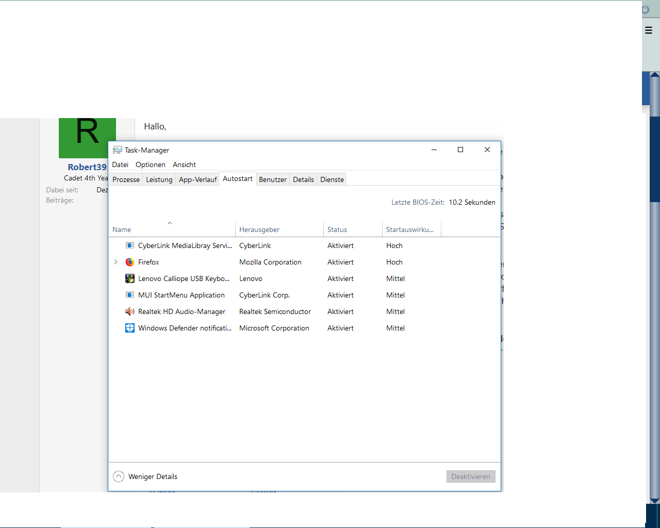Expand the Firefox autostart entry
This screenshot has width=660, height=528.
(x=115, y=262)
